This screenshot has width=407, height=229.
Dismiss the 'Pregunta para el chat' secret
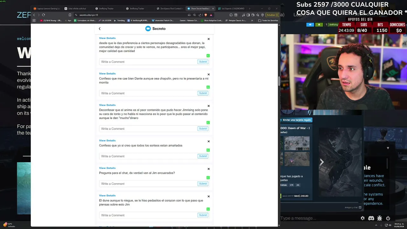(209, 169)
